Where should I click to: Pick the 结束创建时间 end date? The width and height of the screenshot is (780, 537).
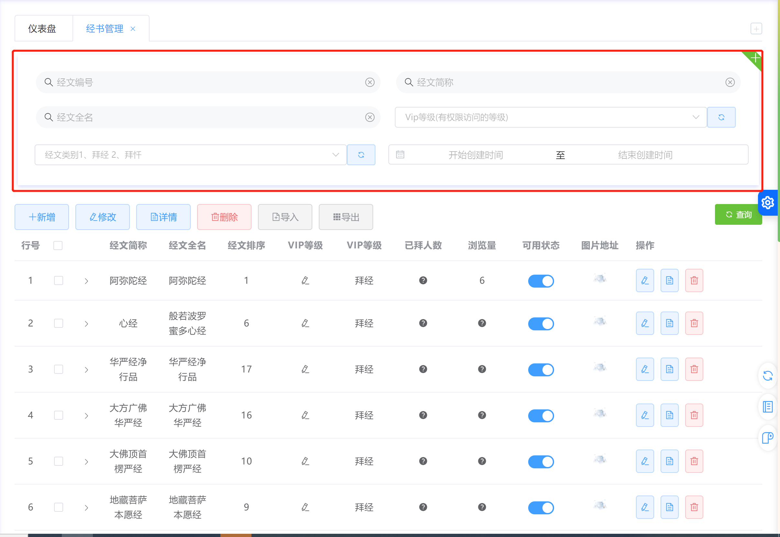pyautogui.click(x=645, y=155)
